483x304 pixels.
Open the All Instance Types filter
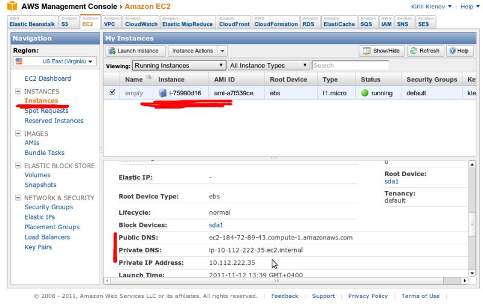tap(268, 66)
